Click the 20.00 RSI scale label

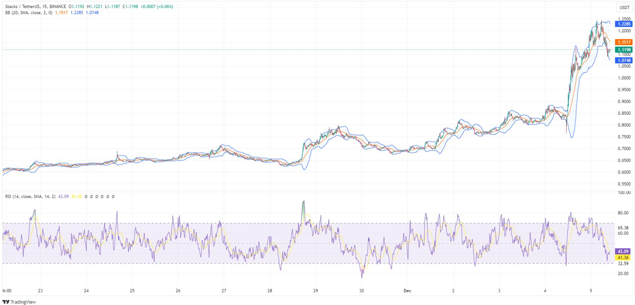pos(623,274)
